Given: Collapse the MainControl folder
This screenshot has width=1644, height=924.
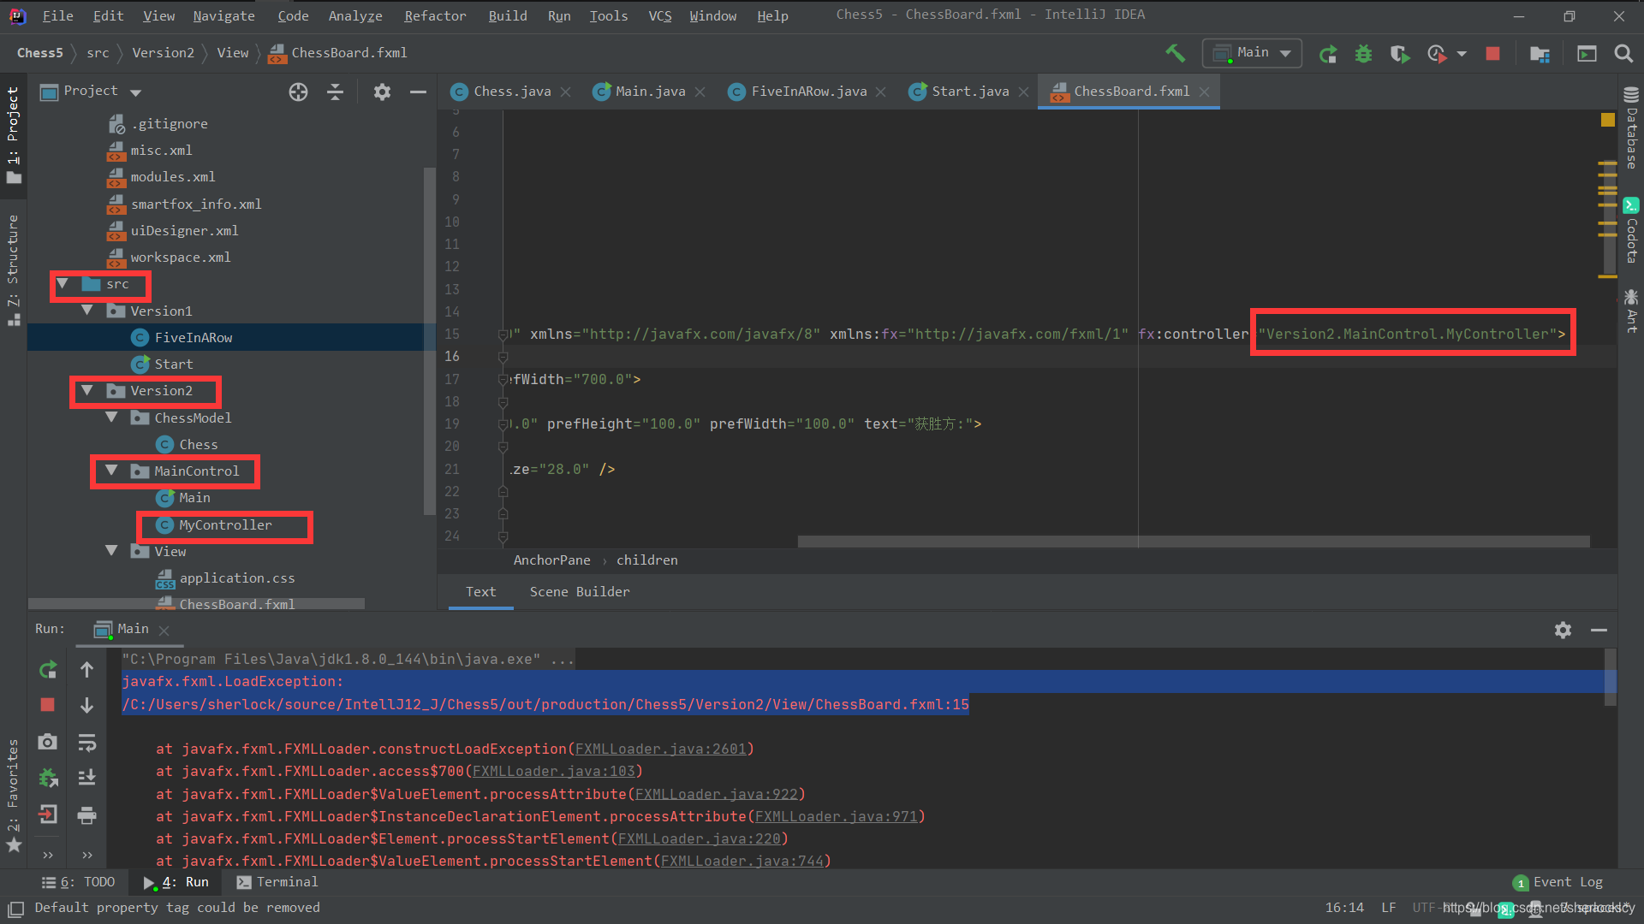Looking at the screenshot, I should (111, 471).
